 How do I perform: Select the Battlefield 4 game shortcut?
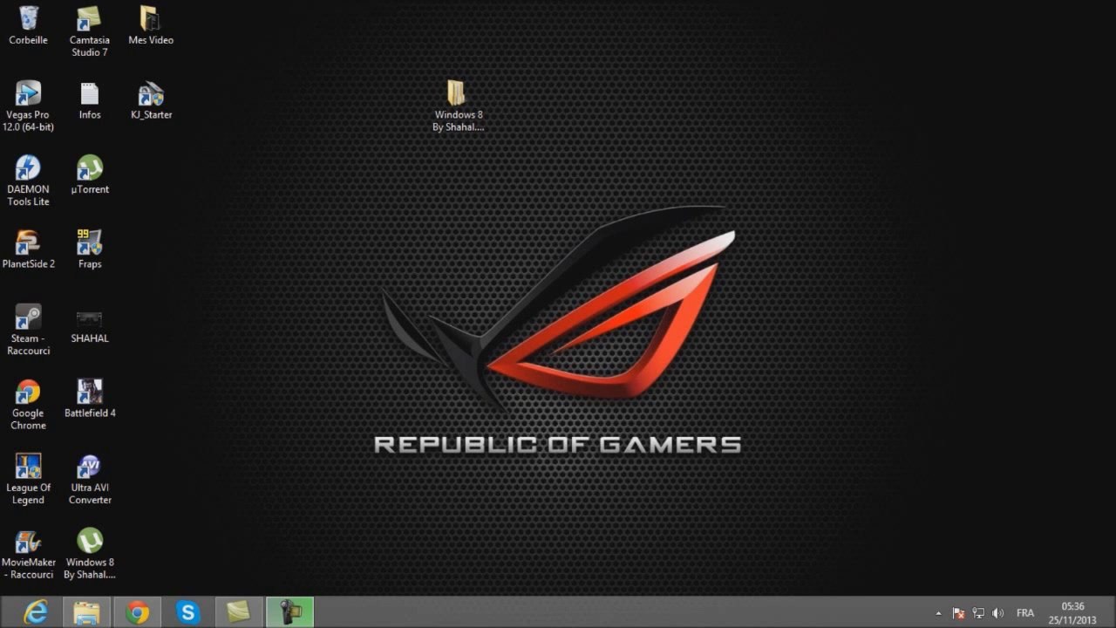pos(90,399)
